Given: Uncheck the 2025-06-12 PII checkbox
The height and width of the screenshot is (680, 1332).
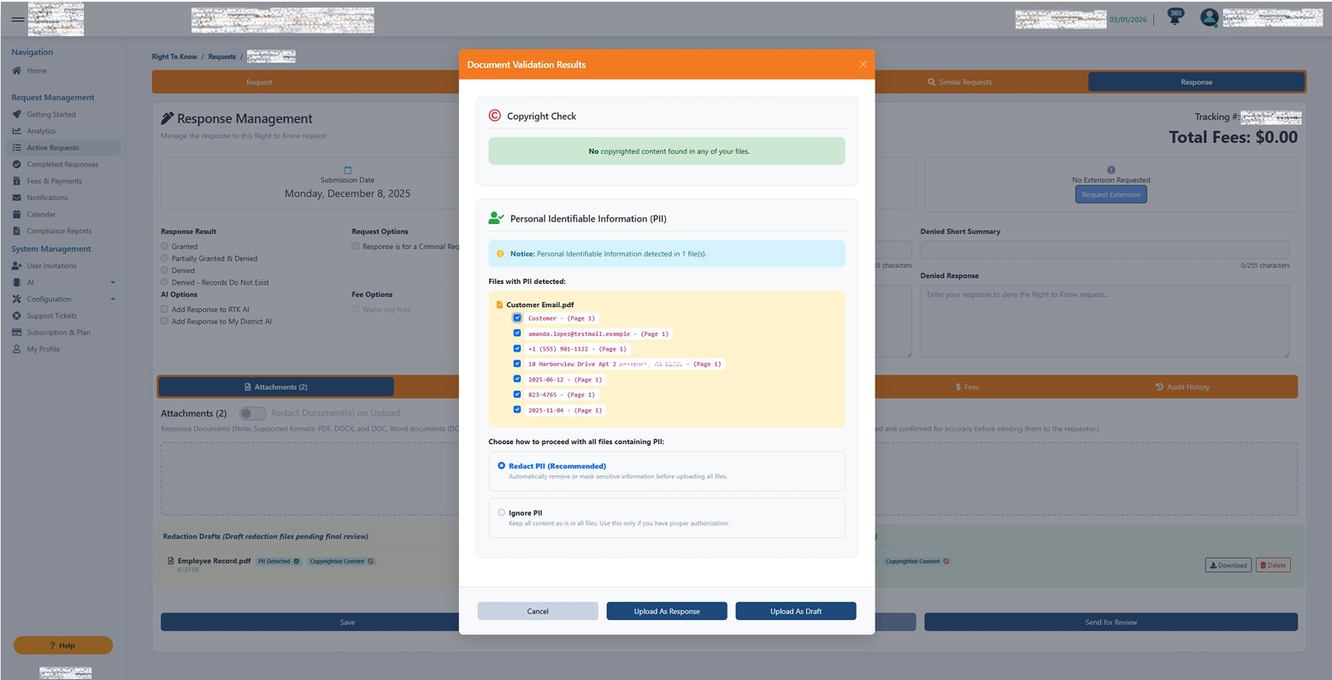Looking at the screenshot, I should (x=517, y=379).
